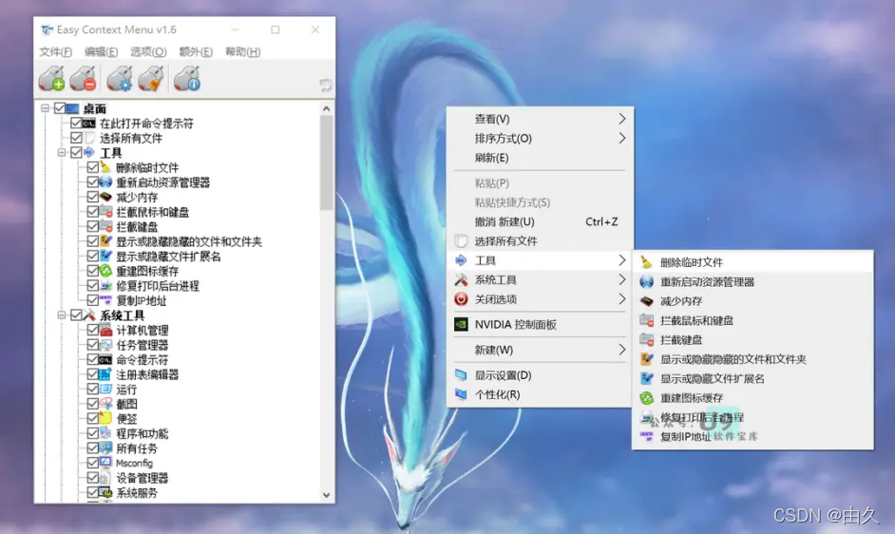Collapse the 桌面 tree node

click(45, 108)
